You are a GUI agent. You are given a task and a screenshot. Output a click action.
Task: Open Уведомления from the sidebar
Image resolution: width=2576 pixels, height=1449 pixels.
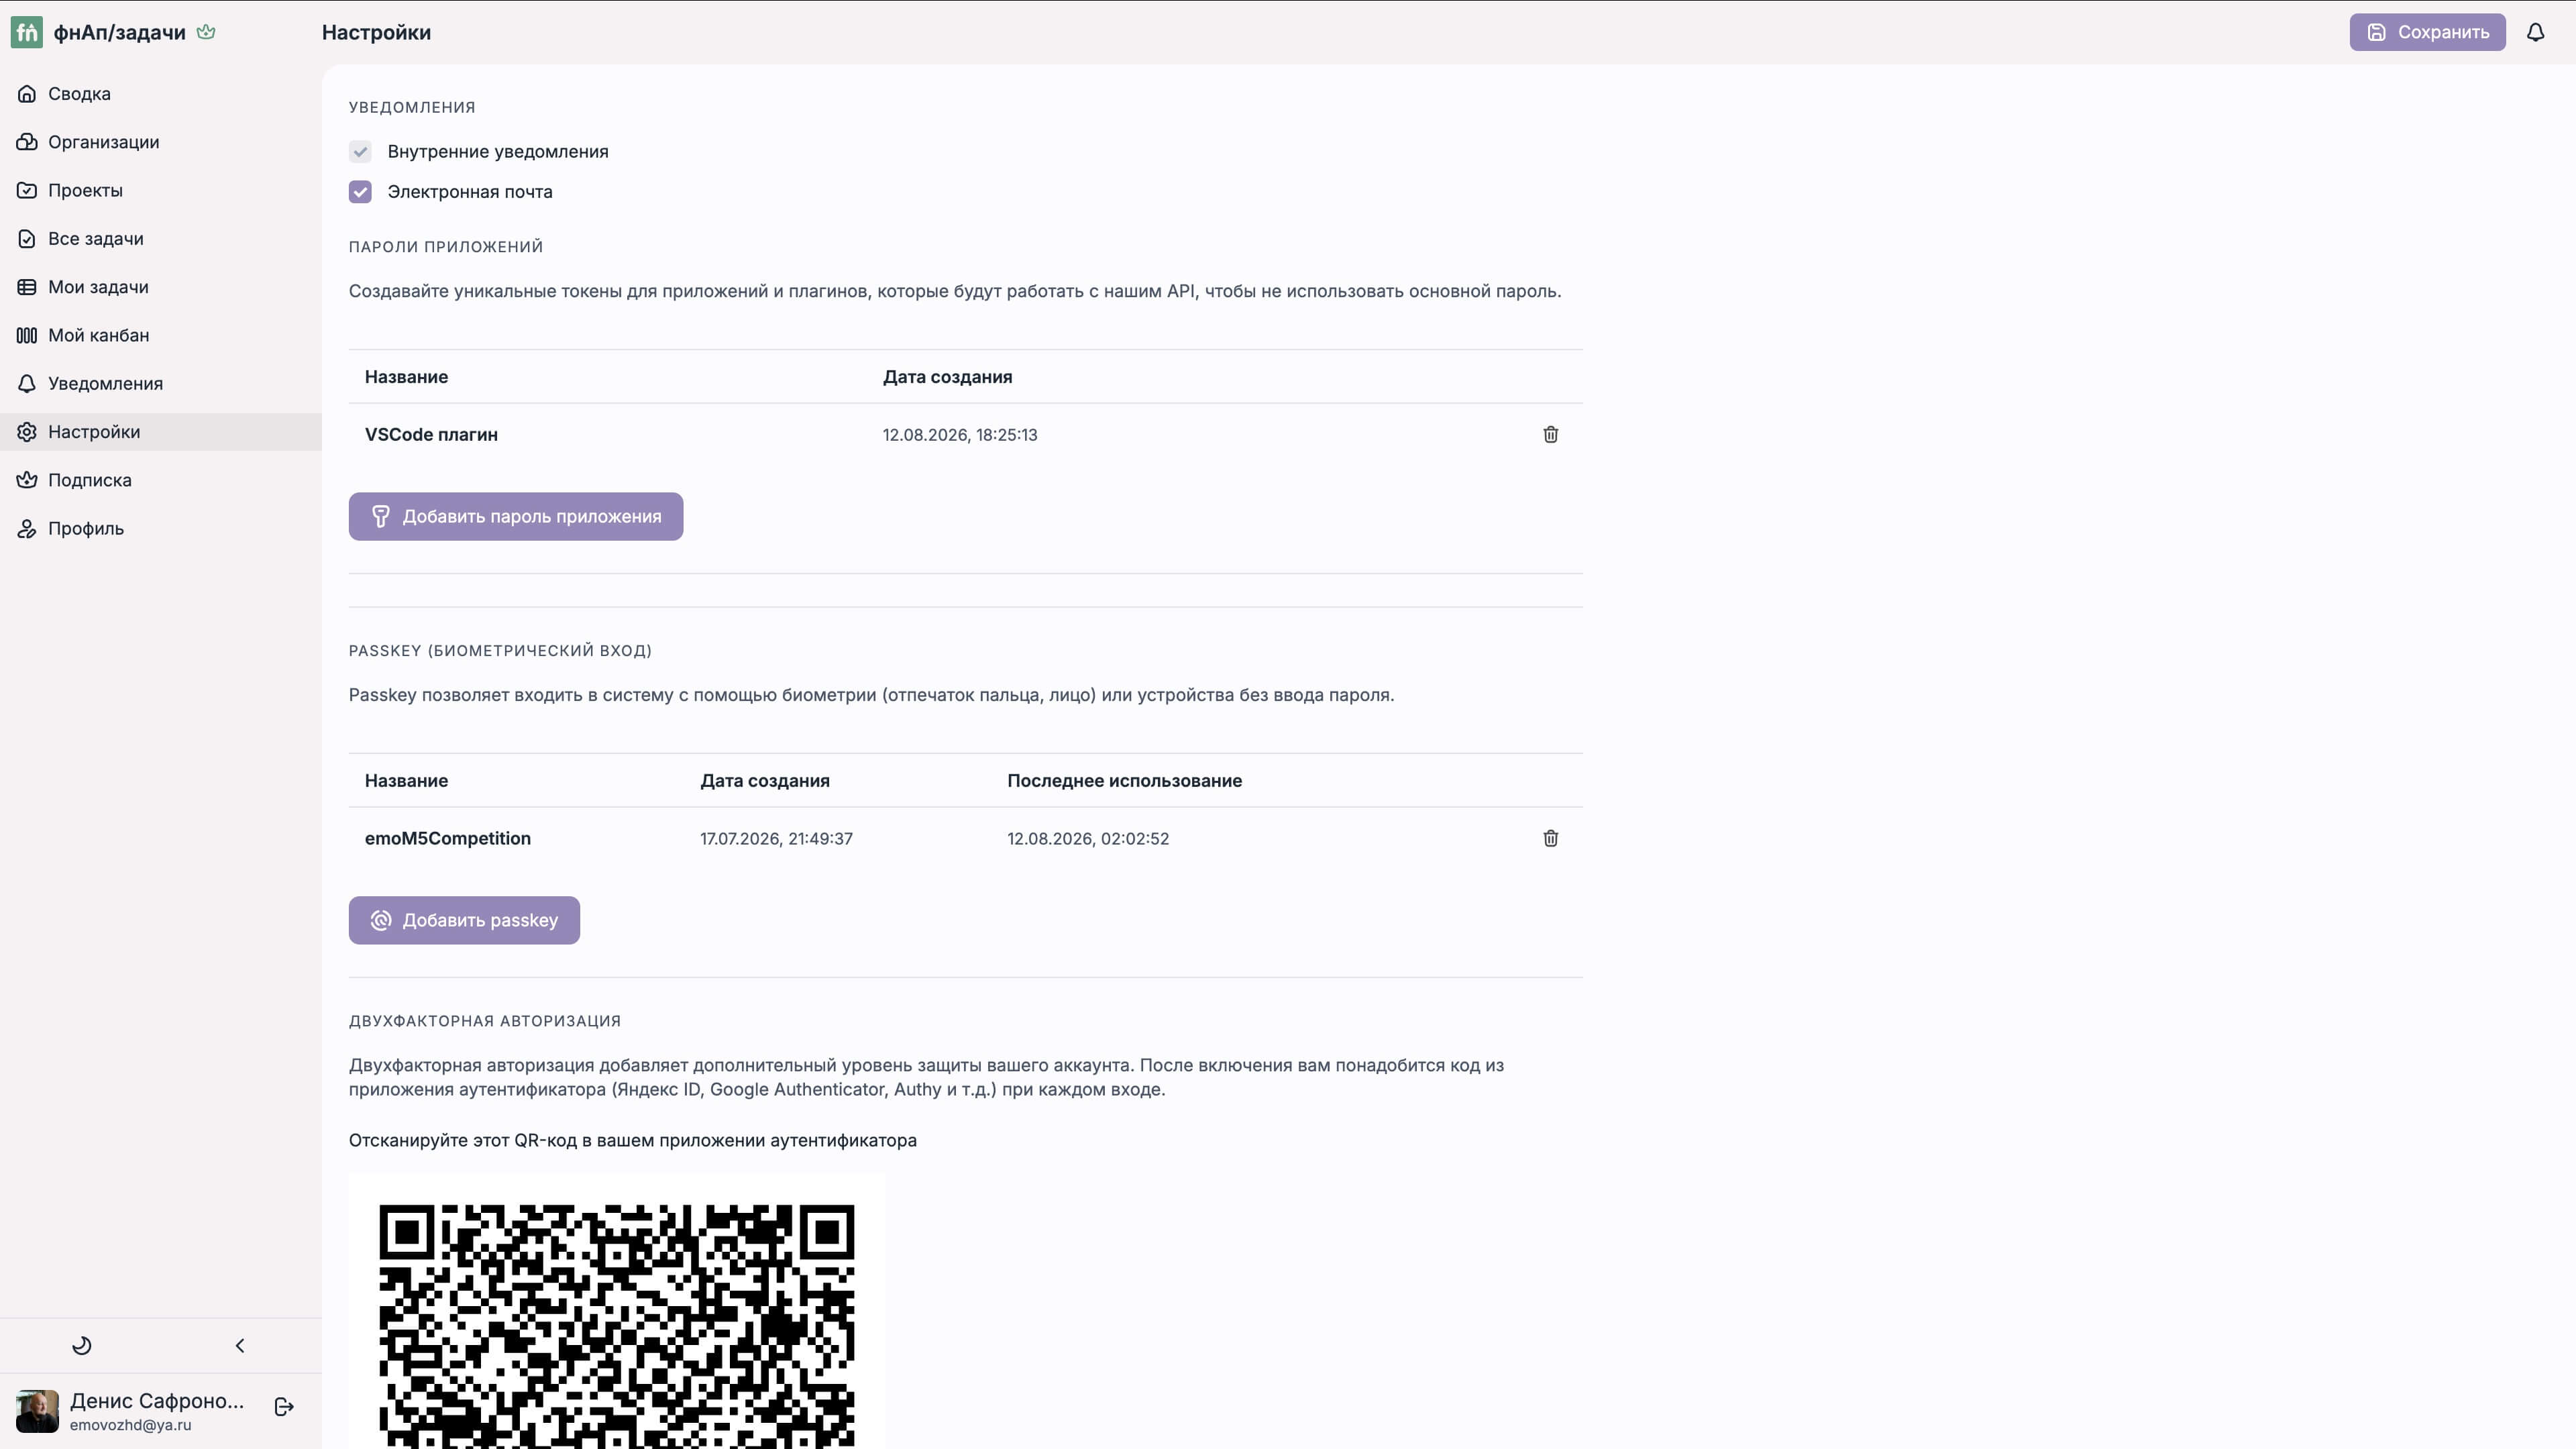(161, 384)
